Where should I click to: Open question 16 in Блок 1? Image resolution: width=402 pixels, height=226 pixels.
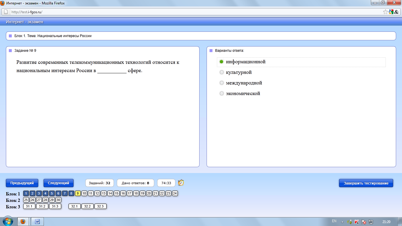pos(123,193)
